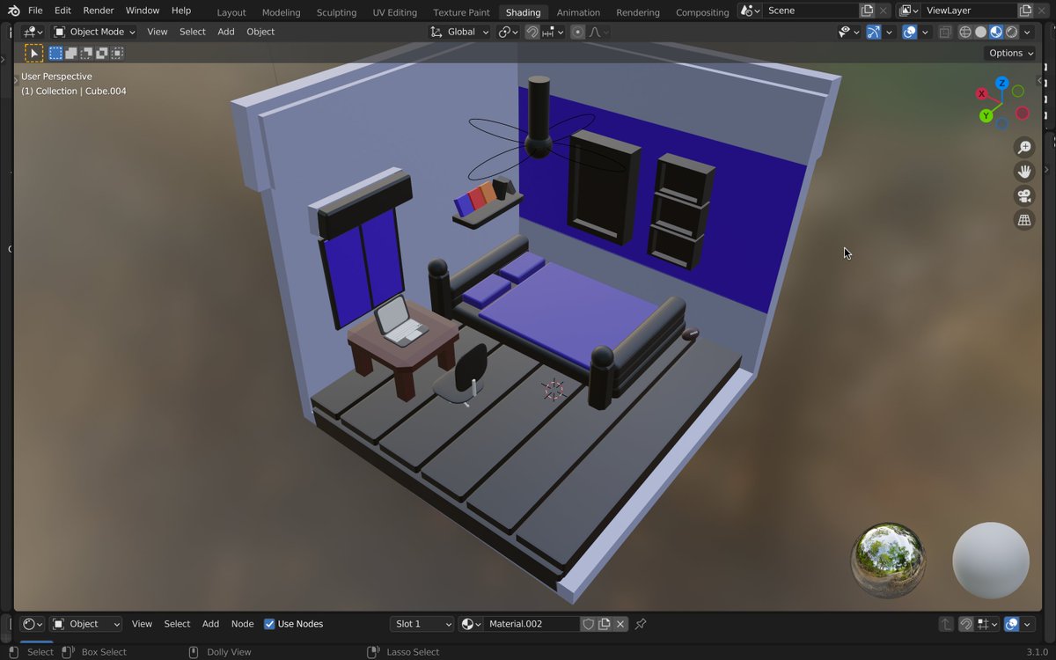Image resolution: width=1056 pixels, height=660 pixels.
Task: Switch to material preview shading
Action: coord(996,32)
